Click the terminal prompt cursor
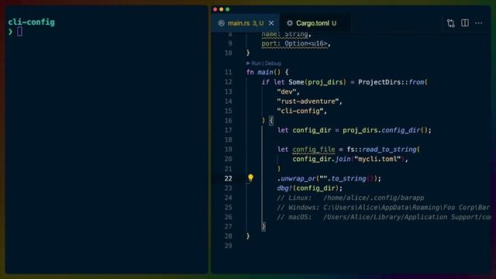This screenshot has height=279, width=496. [19, 31]
